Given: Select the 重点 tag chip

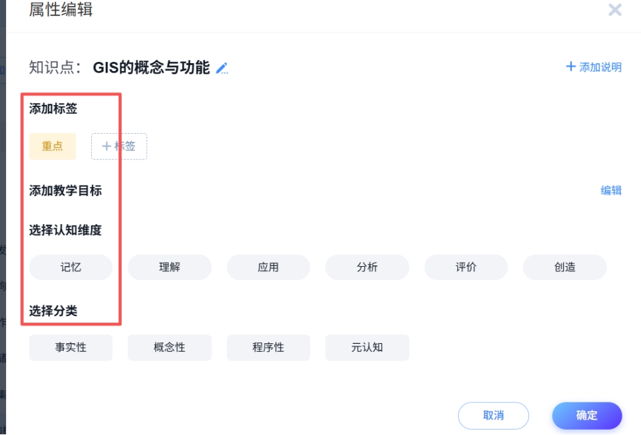Looking at the screenshot, I should (x=53, y=146).
